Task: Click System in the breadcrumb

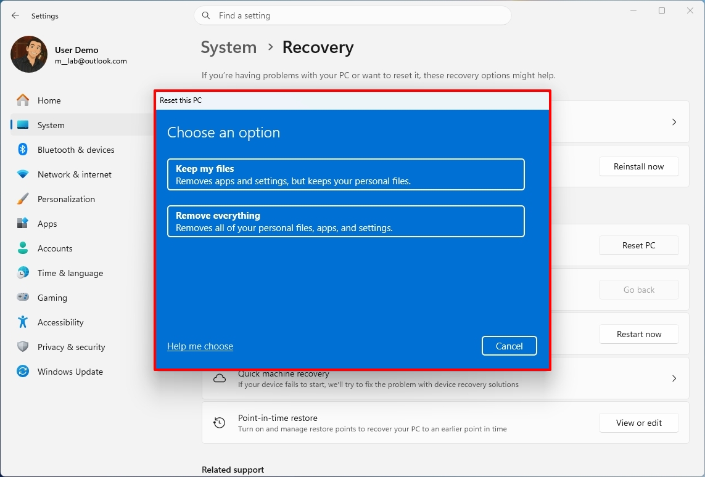Action: point(228,47)
